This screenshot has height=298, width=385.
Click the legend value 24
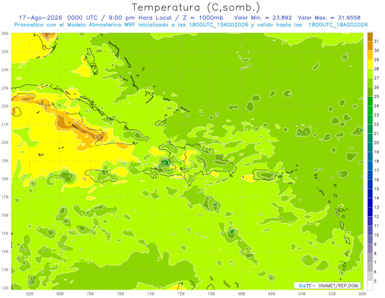coord(377,106)
